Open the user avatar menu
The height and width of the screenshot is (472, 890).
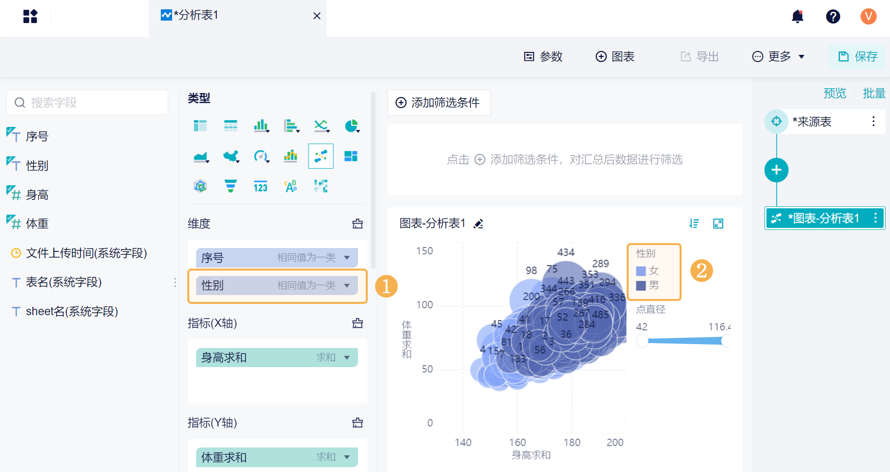[x=868, y=16]
